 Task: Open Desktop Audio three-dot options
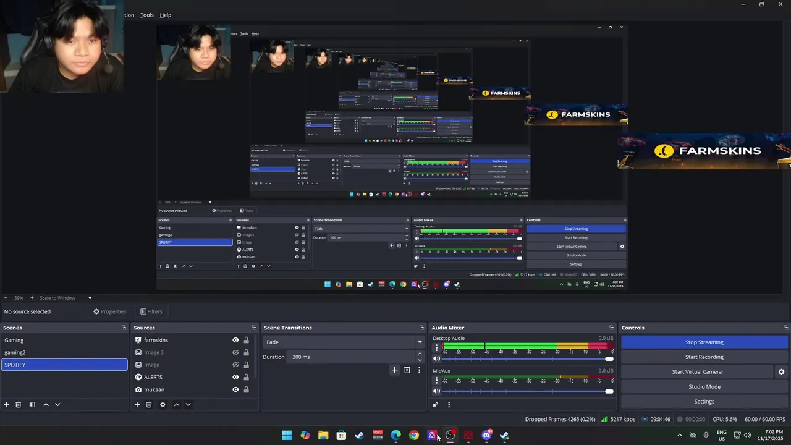[436, 348]
